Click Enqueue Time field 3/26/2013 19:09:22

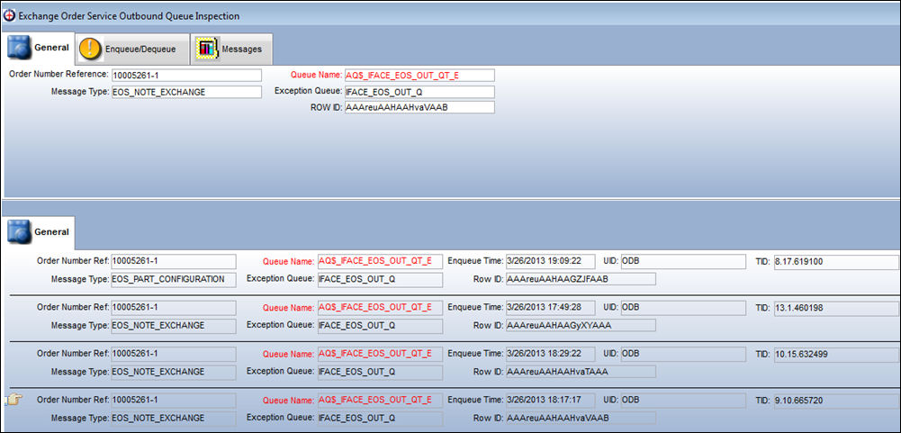click(551, 262)
